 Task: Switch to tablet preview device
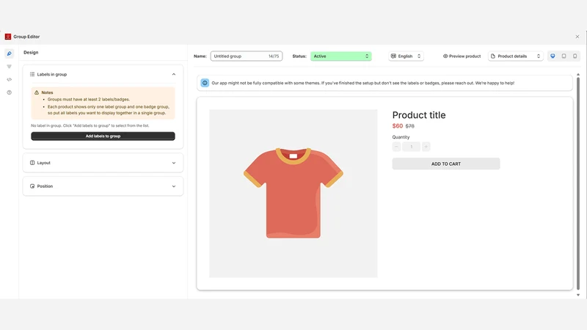(x=564, y=56)
